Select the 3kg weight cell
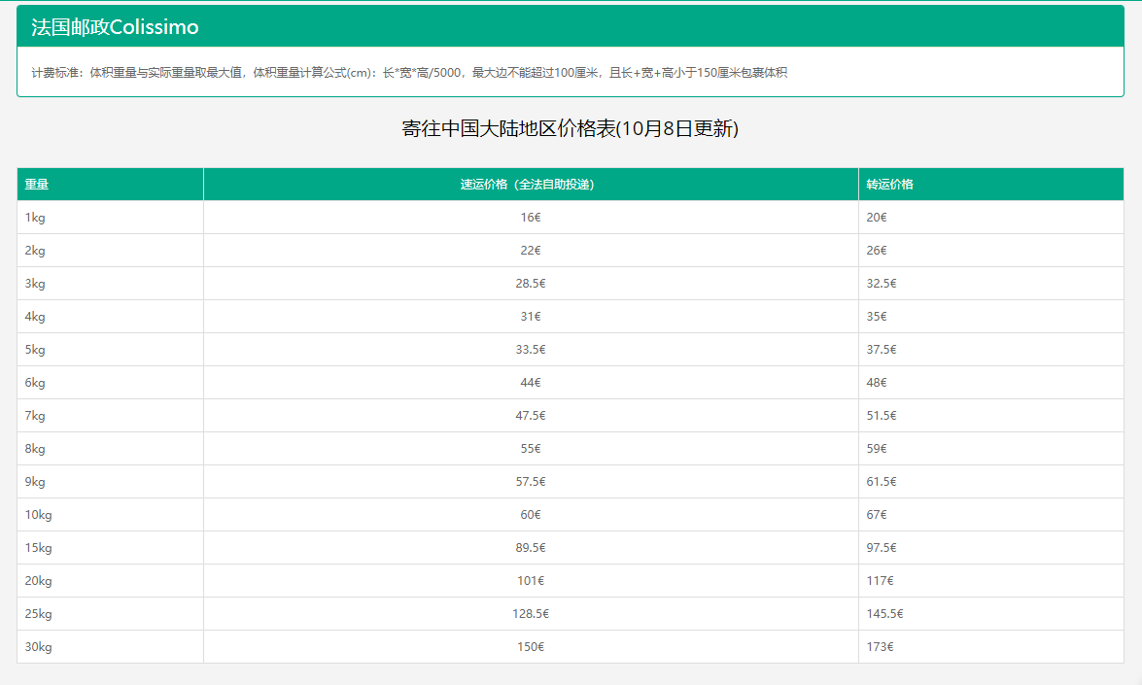 tap(110, 283)
